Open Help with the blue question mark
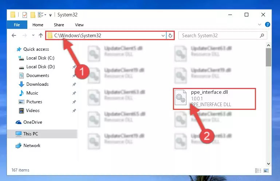 267,24
